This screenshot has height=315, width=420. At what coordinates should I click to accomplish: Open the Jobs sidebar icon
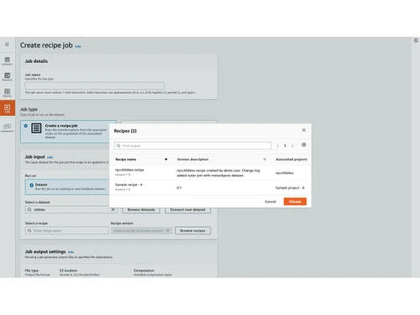click(8, 108)
